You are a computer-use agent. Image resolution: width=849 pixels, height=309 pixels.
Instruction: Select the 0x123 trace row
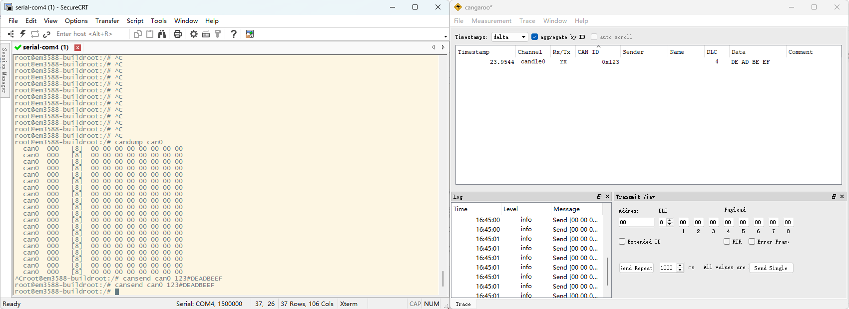(648, 62)
